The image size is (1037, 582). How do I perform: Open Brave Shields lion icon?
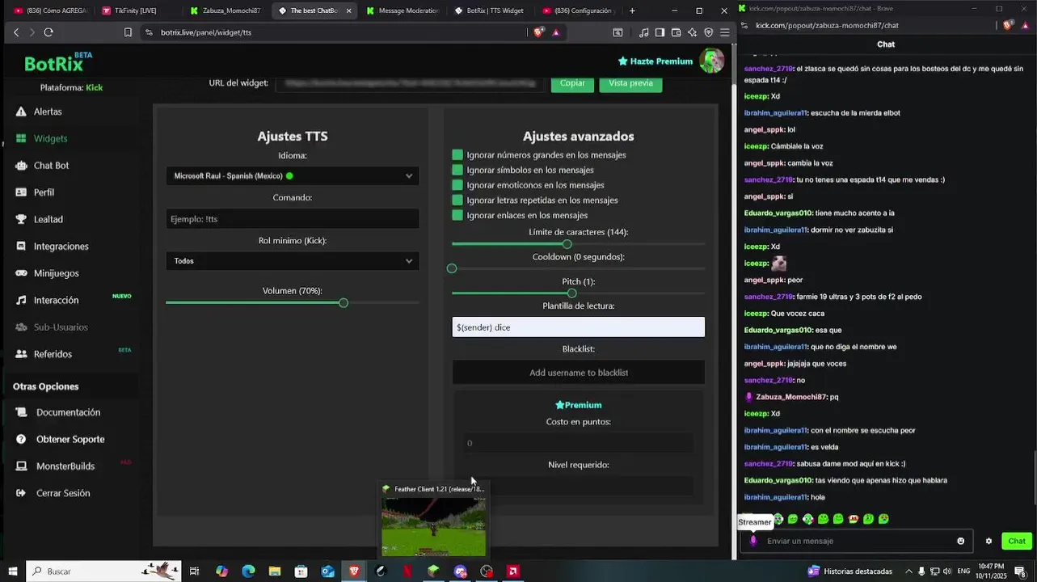(538, 32)
